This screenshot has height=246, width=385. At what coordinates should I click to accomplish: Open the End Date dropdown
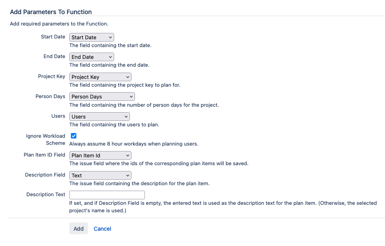pos(92,57)
